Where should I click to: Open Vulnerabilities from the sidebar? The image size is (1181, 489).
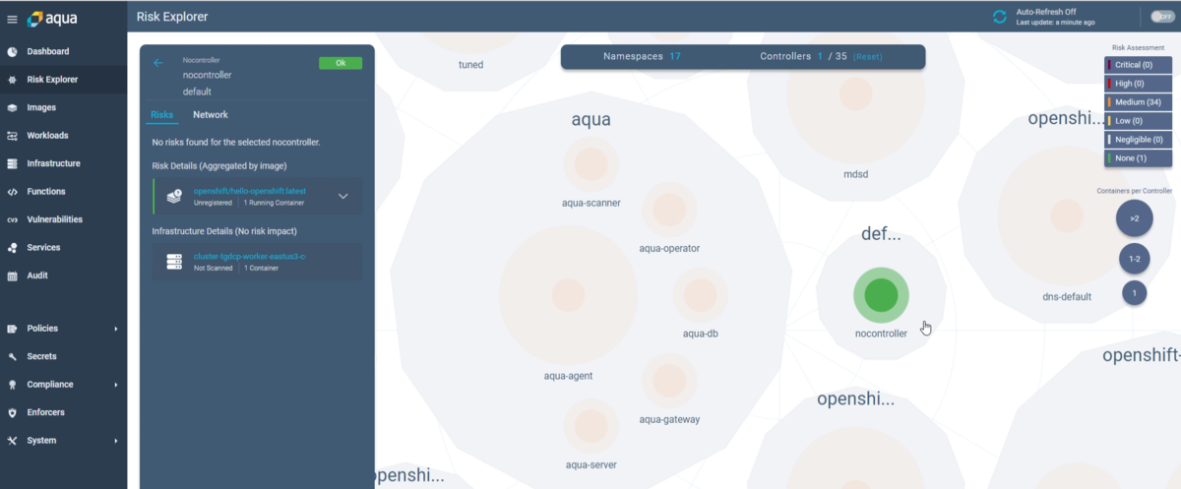point(55,219)
